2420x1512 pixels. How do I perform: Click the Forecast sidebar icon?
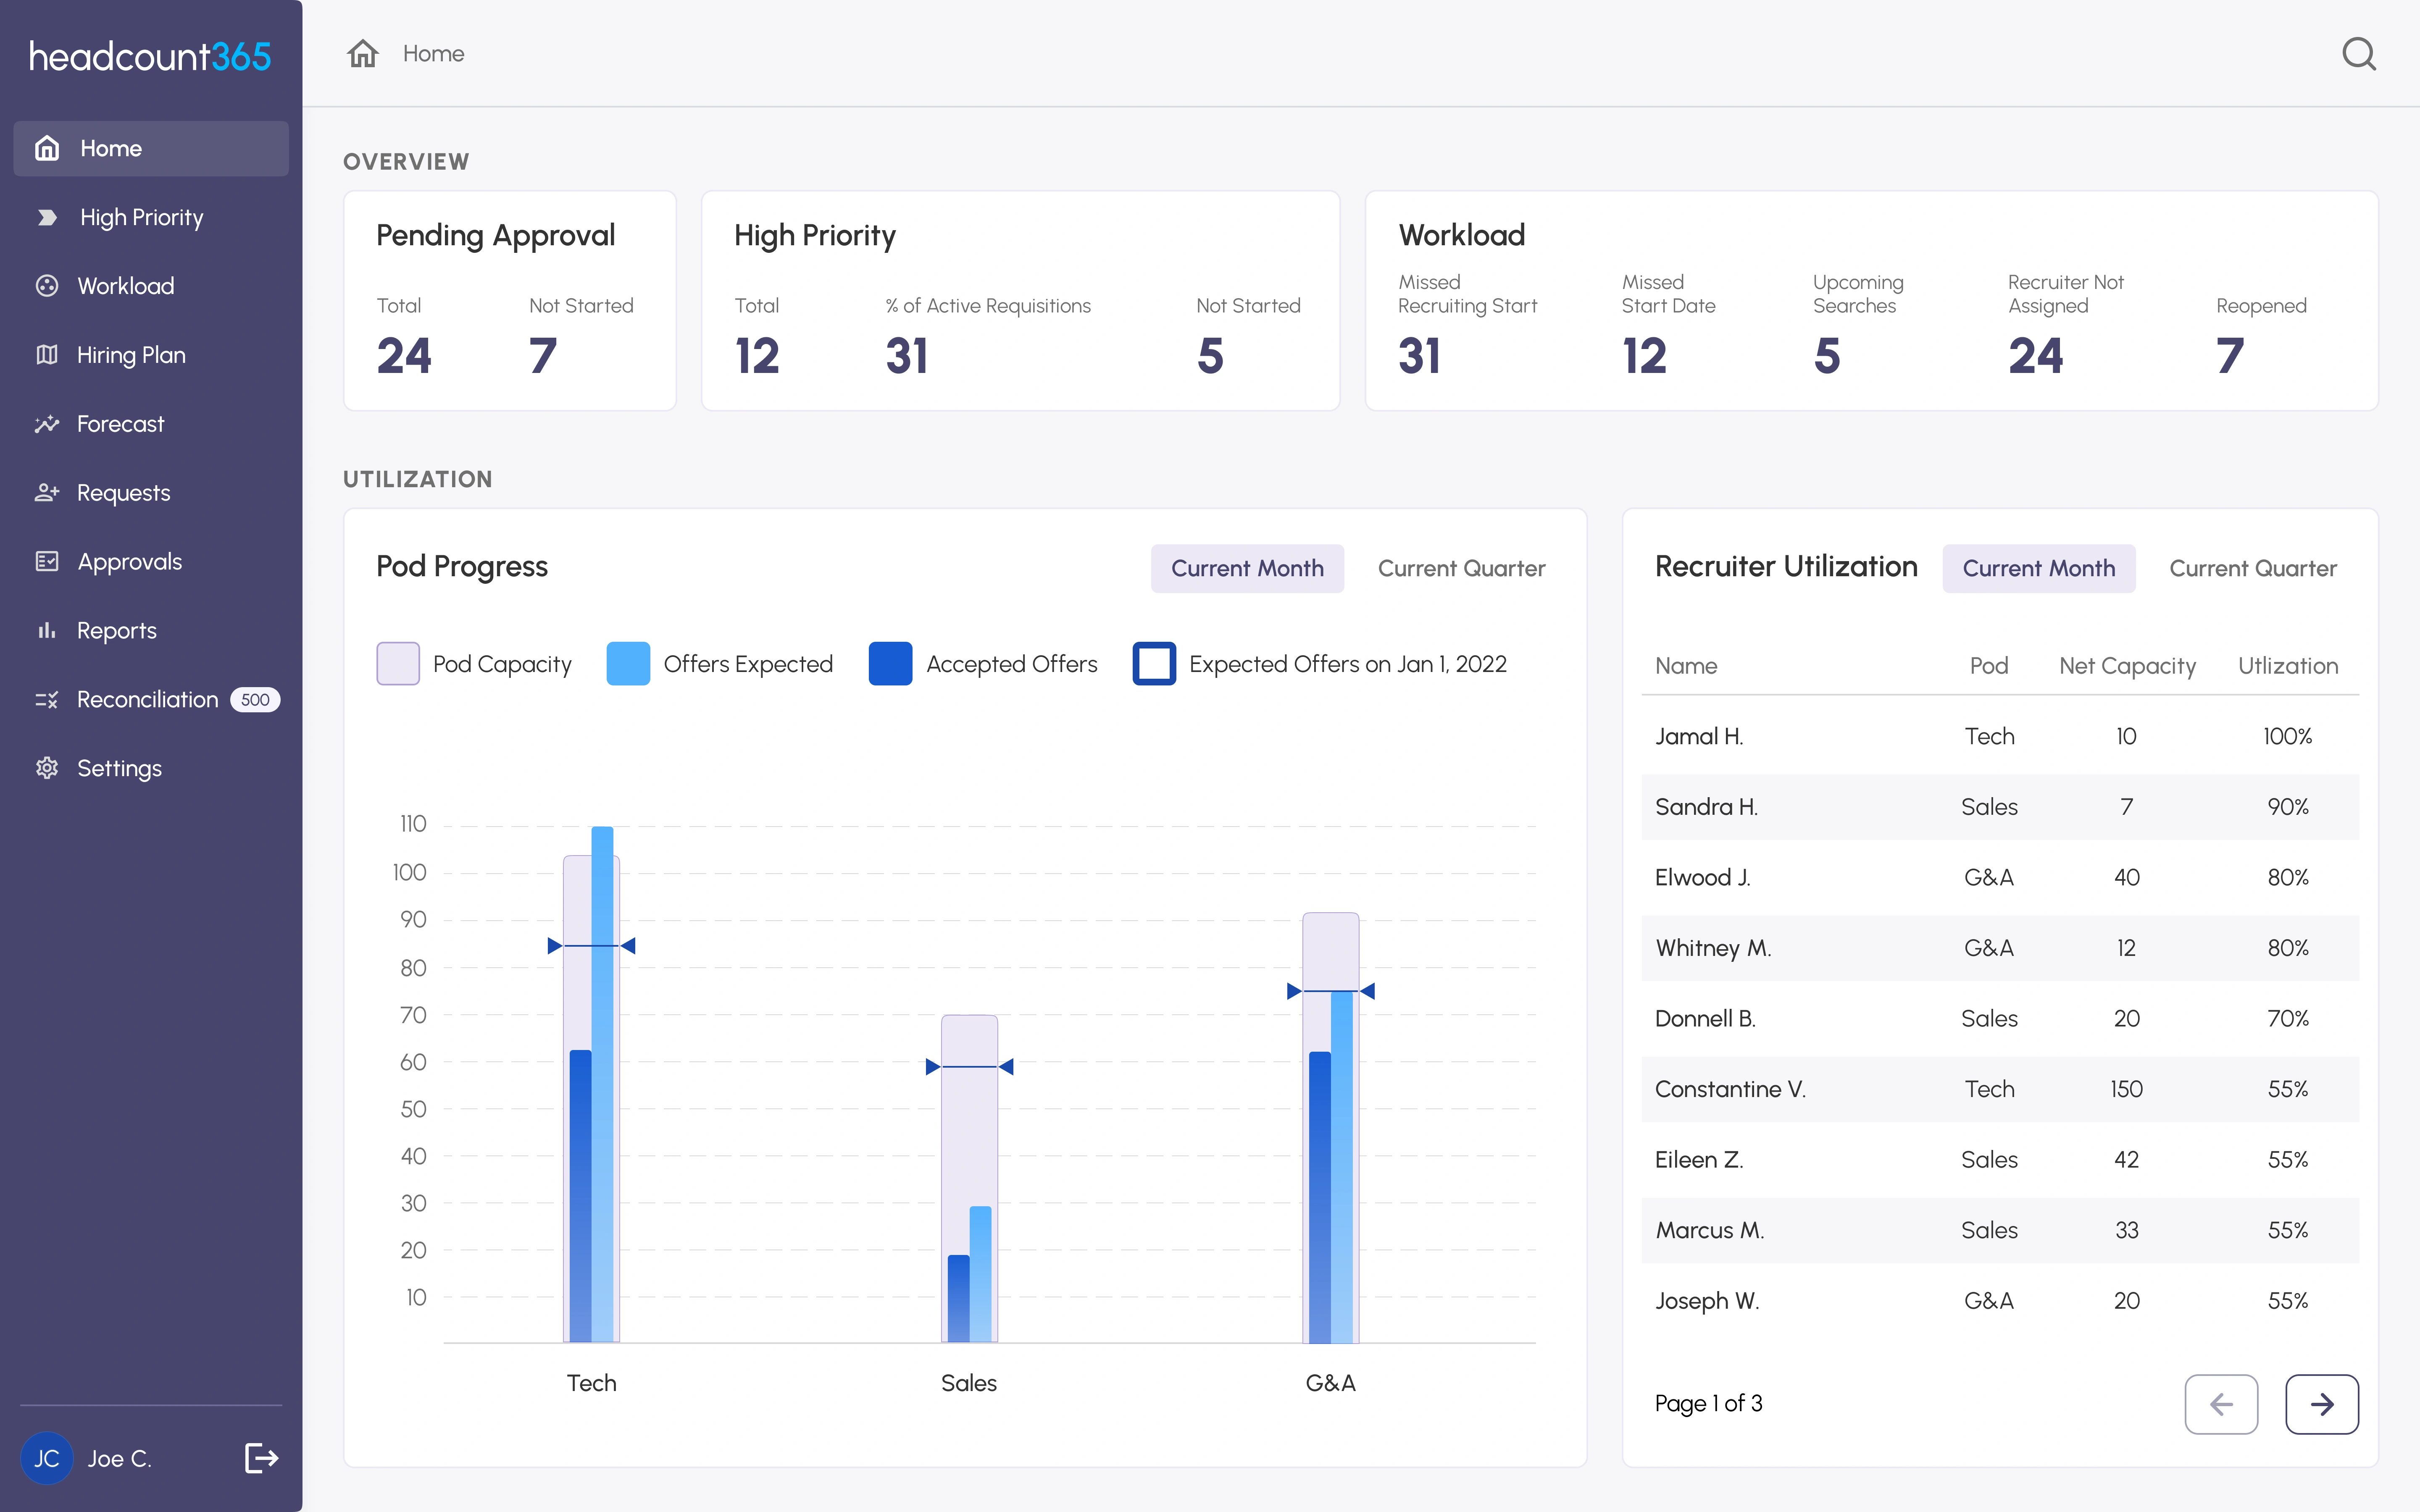point(47,423)
